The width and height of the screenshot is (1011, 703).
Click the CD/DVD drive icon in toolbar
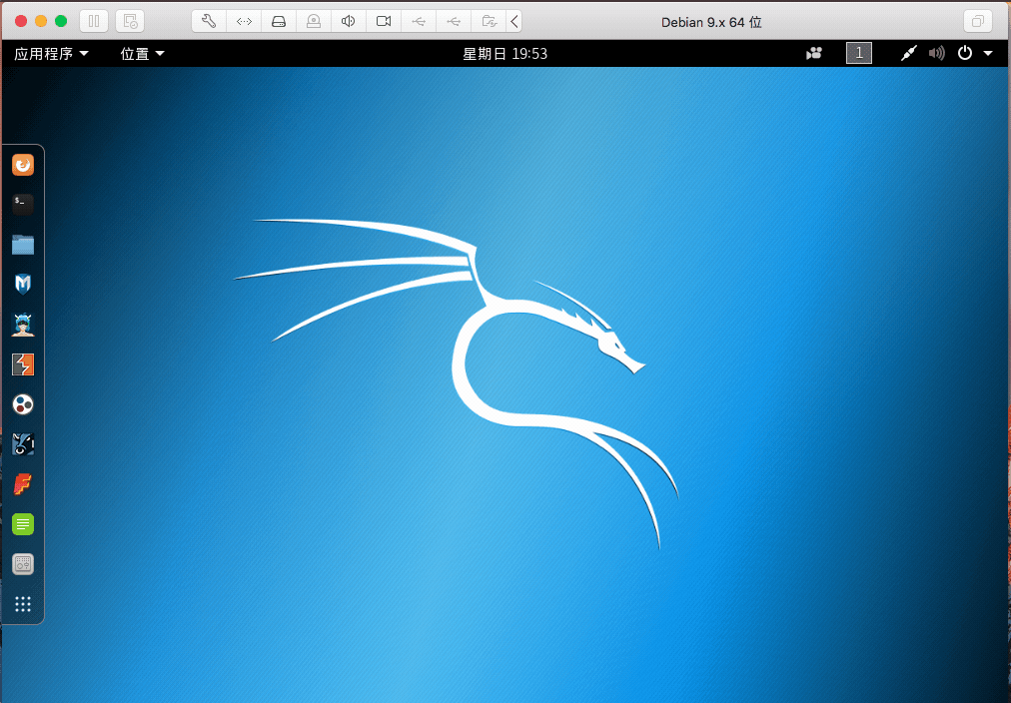[314, 21]
